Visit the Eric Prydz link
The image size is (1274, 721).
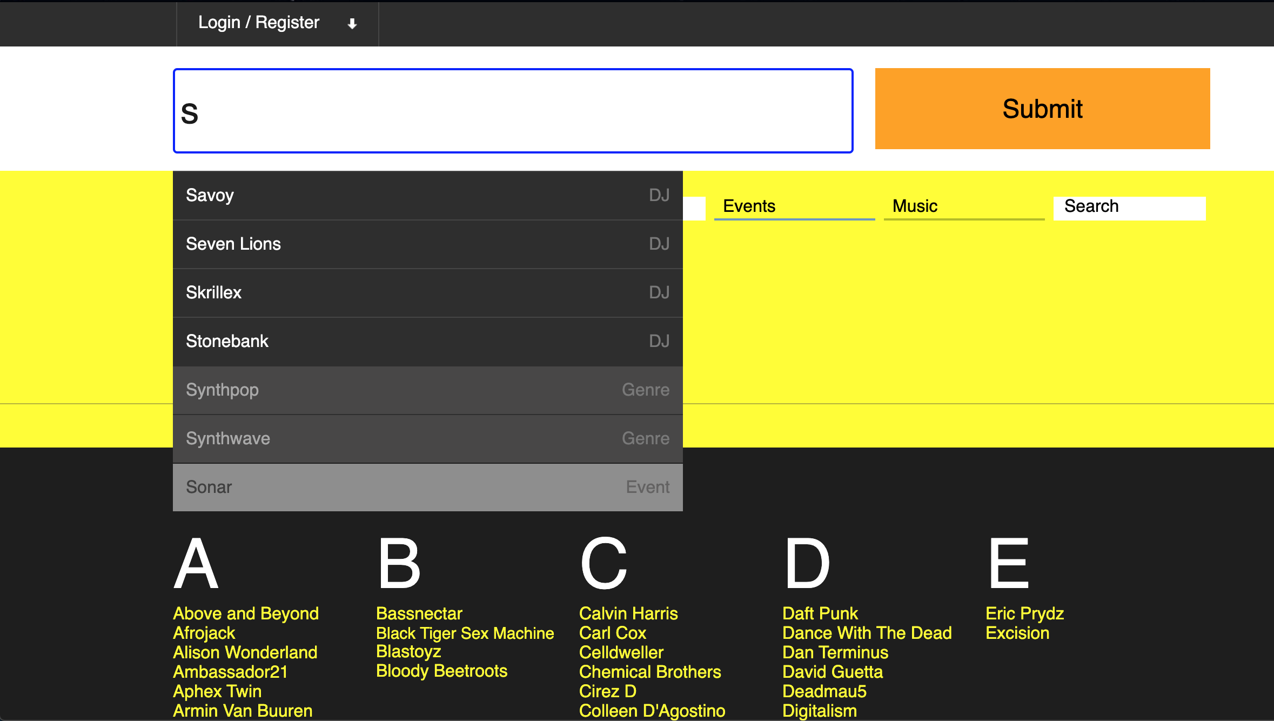coord(1024,613)
